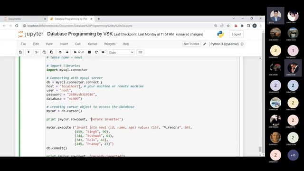Open the Cell menu
Image resolution: width=304 pixels, height=171 pixels.
78,44
